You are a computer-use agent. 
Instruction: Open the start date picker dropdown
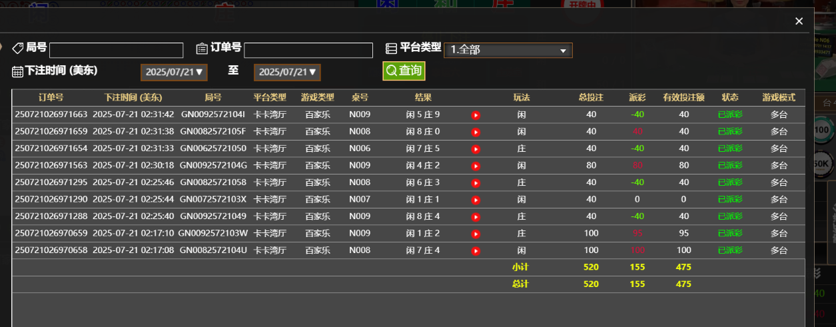[174, 72]
